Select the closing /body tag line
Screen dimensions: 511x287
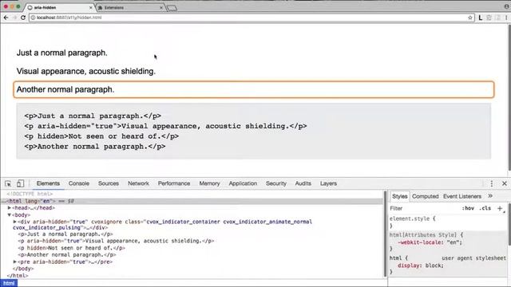pyautogui.click(x=23, y=269)
